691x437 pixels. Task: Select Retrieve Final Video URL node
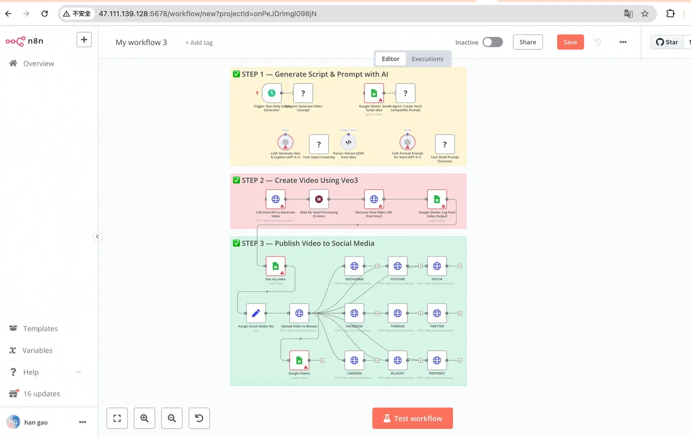(x=374, y=199)
